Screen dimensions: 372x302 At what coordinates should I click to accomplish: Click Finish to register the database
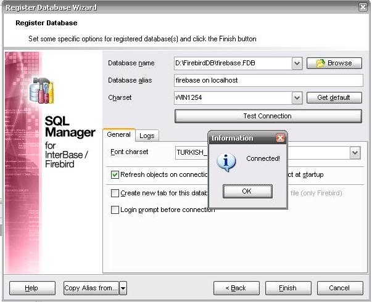pyautogui.click(x=288, y=288)
